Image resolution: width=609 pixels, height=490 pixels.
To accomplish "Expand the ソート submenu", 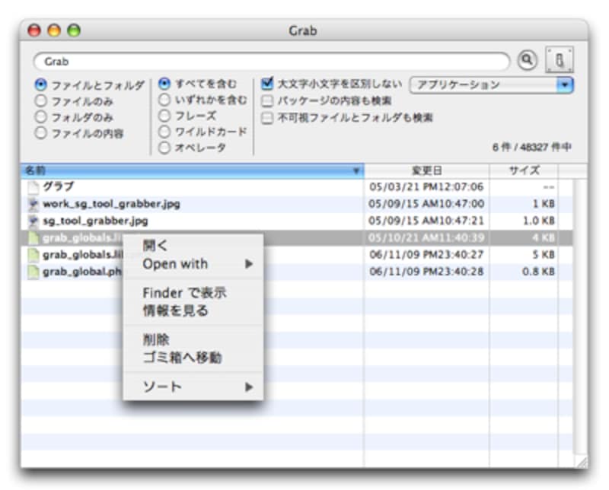I will (197, 387).
